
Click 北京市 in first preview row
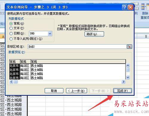[14, 66]
